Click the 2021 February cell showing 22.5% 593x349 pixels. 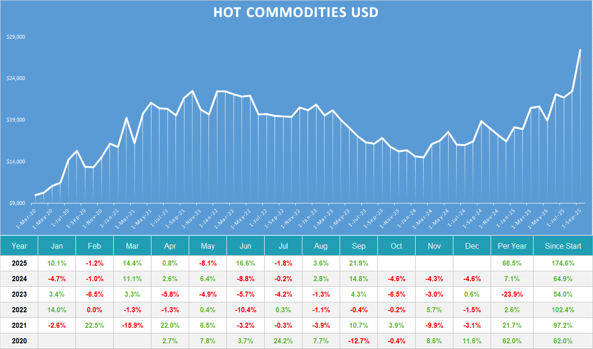(x=94, y=325)
